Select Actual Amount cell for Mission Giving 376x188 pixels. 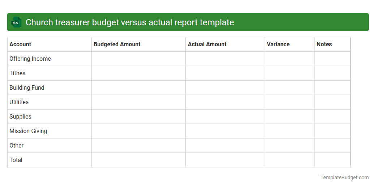coord(225,131)
